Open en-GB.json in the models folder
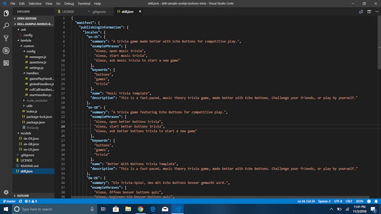This screenshot has height=214, width=381. click(x=31, y=144)
